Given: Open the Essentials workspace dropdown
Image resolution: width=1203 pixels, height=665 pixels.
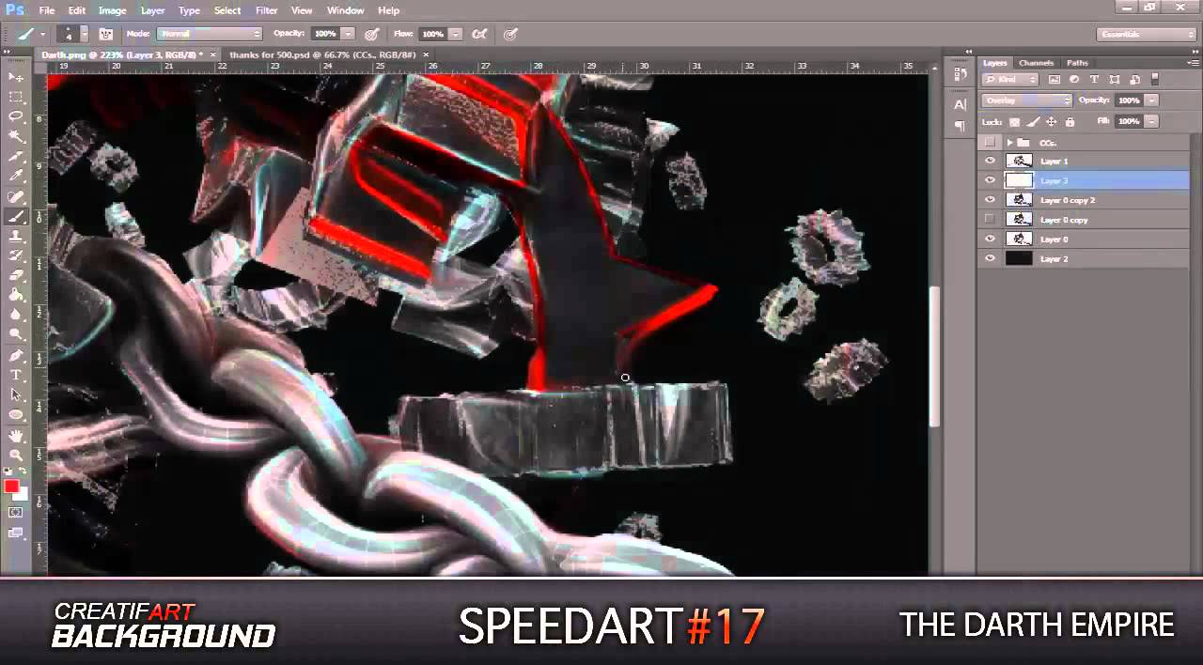Looking at the screenshot, I should [1146, 34].
